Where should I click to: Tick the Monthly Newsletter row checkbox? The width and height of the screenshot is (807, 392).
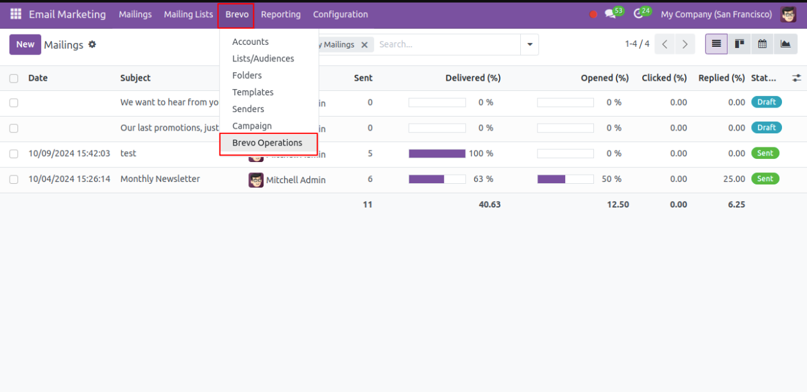(x=14, y=179)
